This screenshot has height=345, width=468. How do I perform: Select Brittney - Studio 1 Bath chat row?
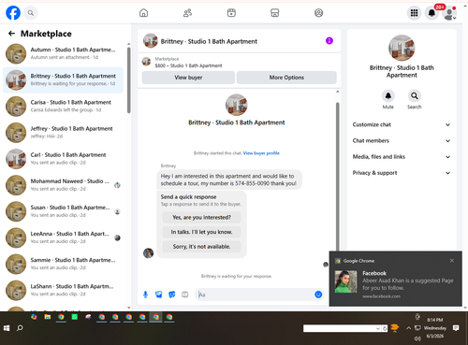point(63,80)
